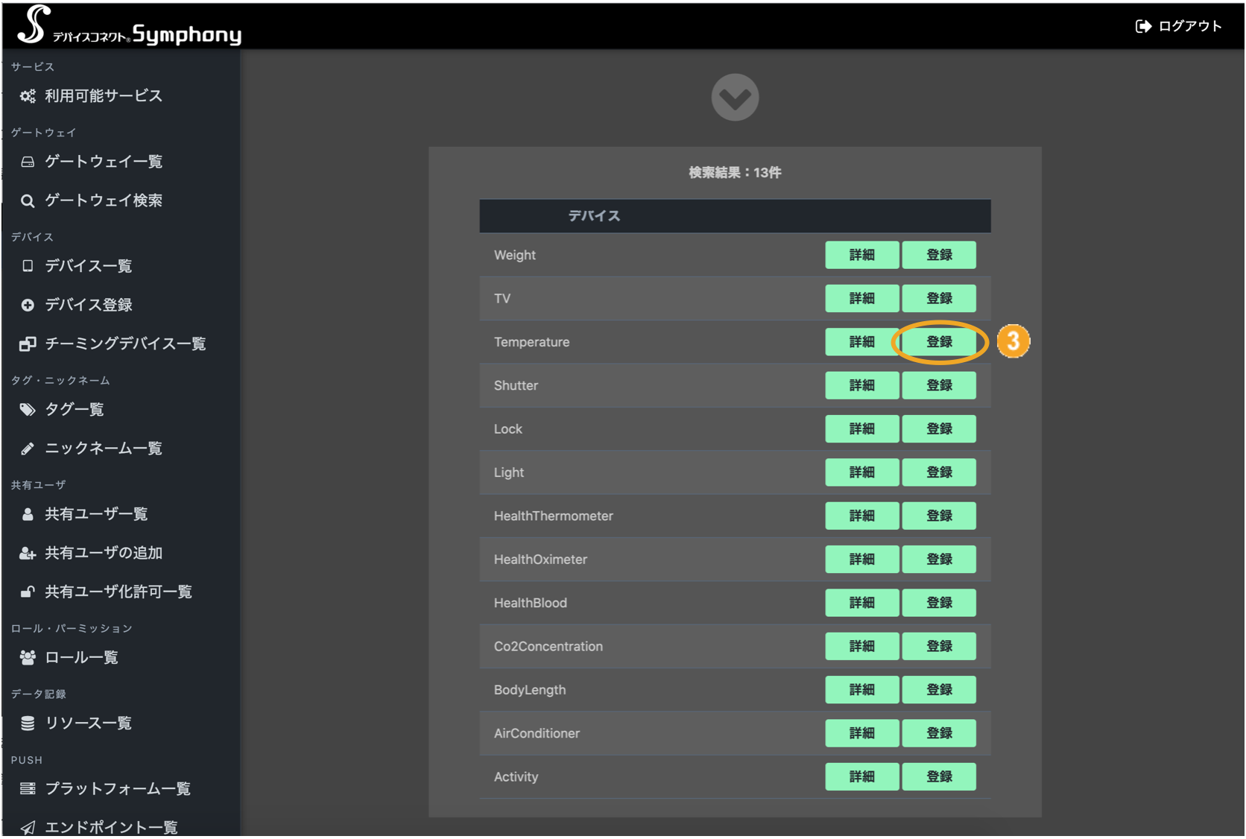Register the HealthBlood device
Screen dimensions: 1246x839
pyautogui.click(x=939, y=603)
